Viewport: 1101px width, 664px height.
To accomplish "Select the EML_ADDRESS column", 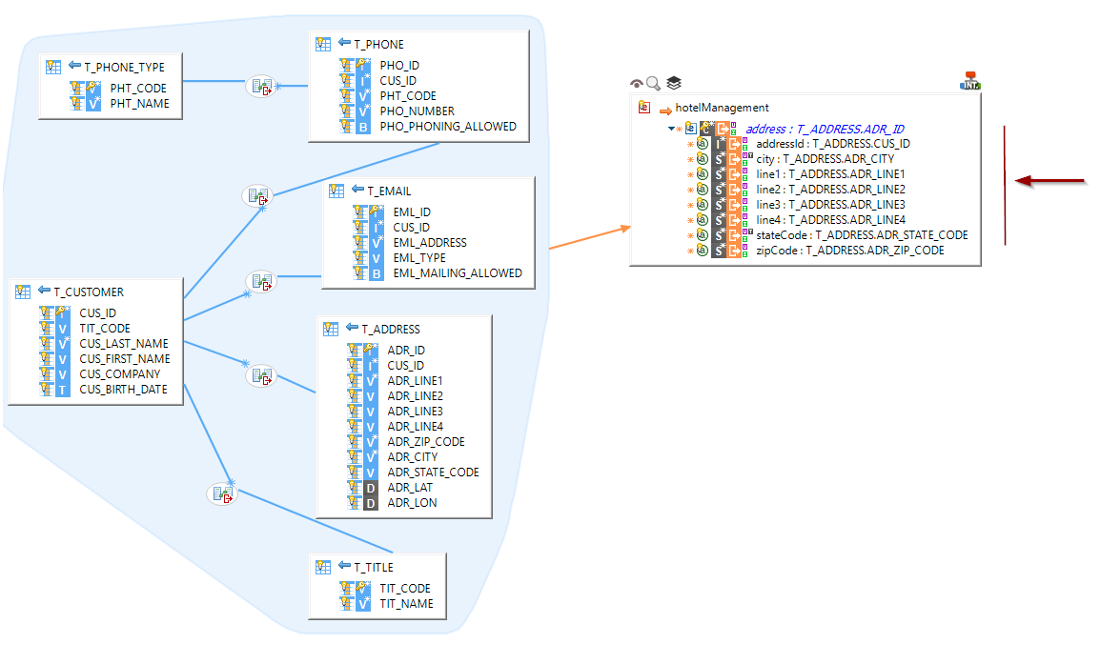I will click(430, 242).
